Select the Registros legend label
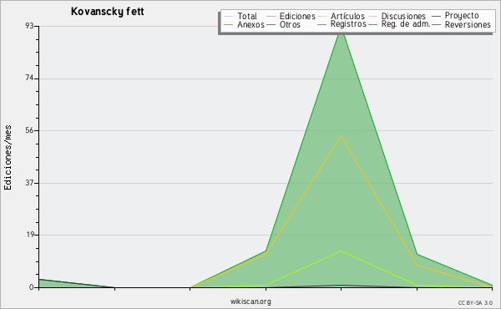This screenshot has height=309, width=501. pos(348,24)
